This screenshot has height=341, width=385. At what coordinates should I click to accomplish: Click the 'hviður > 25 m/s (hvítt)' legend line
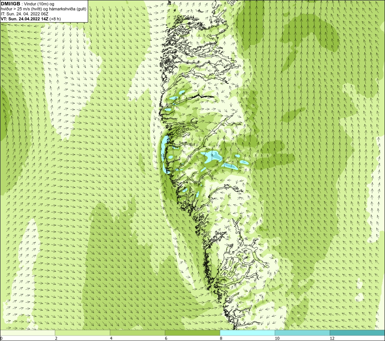(x=44, y=9)
